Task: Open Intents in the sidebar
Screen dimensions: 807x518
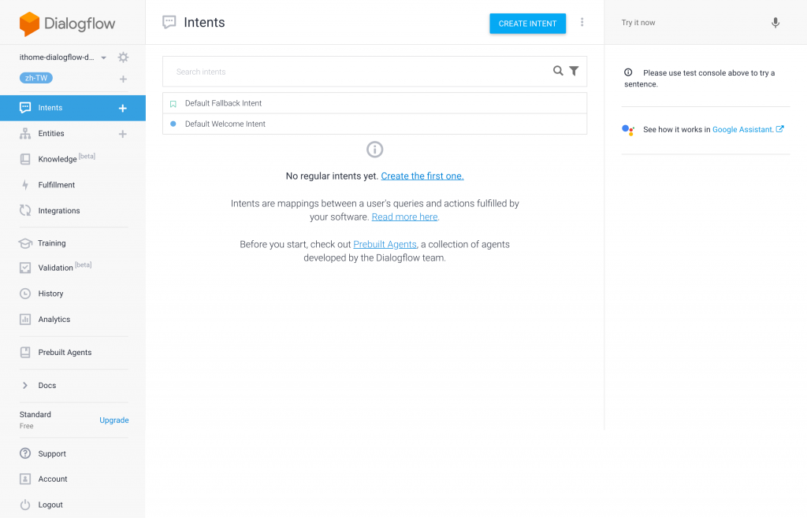Action: click(x=50, y=108)
